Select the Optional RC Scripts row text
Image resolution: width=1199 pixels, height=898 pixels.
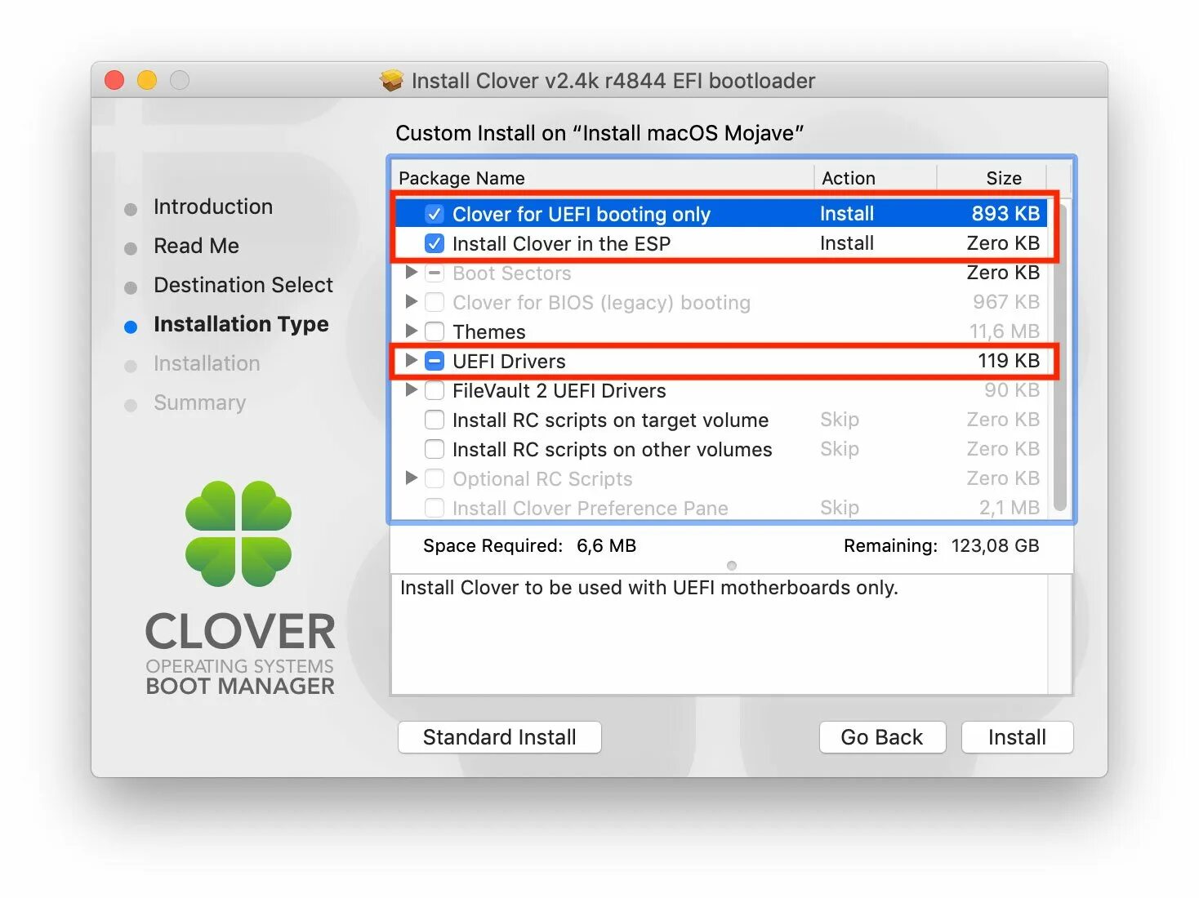(x=542, y=479)
